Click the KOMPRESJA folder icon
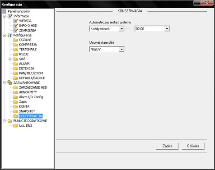Screen dimensions: 215x170 tap(15, 45)
